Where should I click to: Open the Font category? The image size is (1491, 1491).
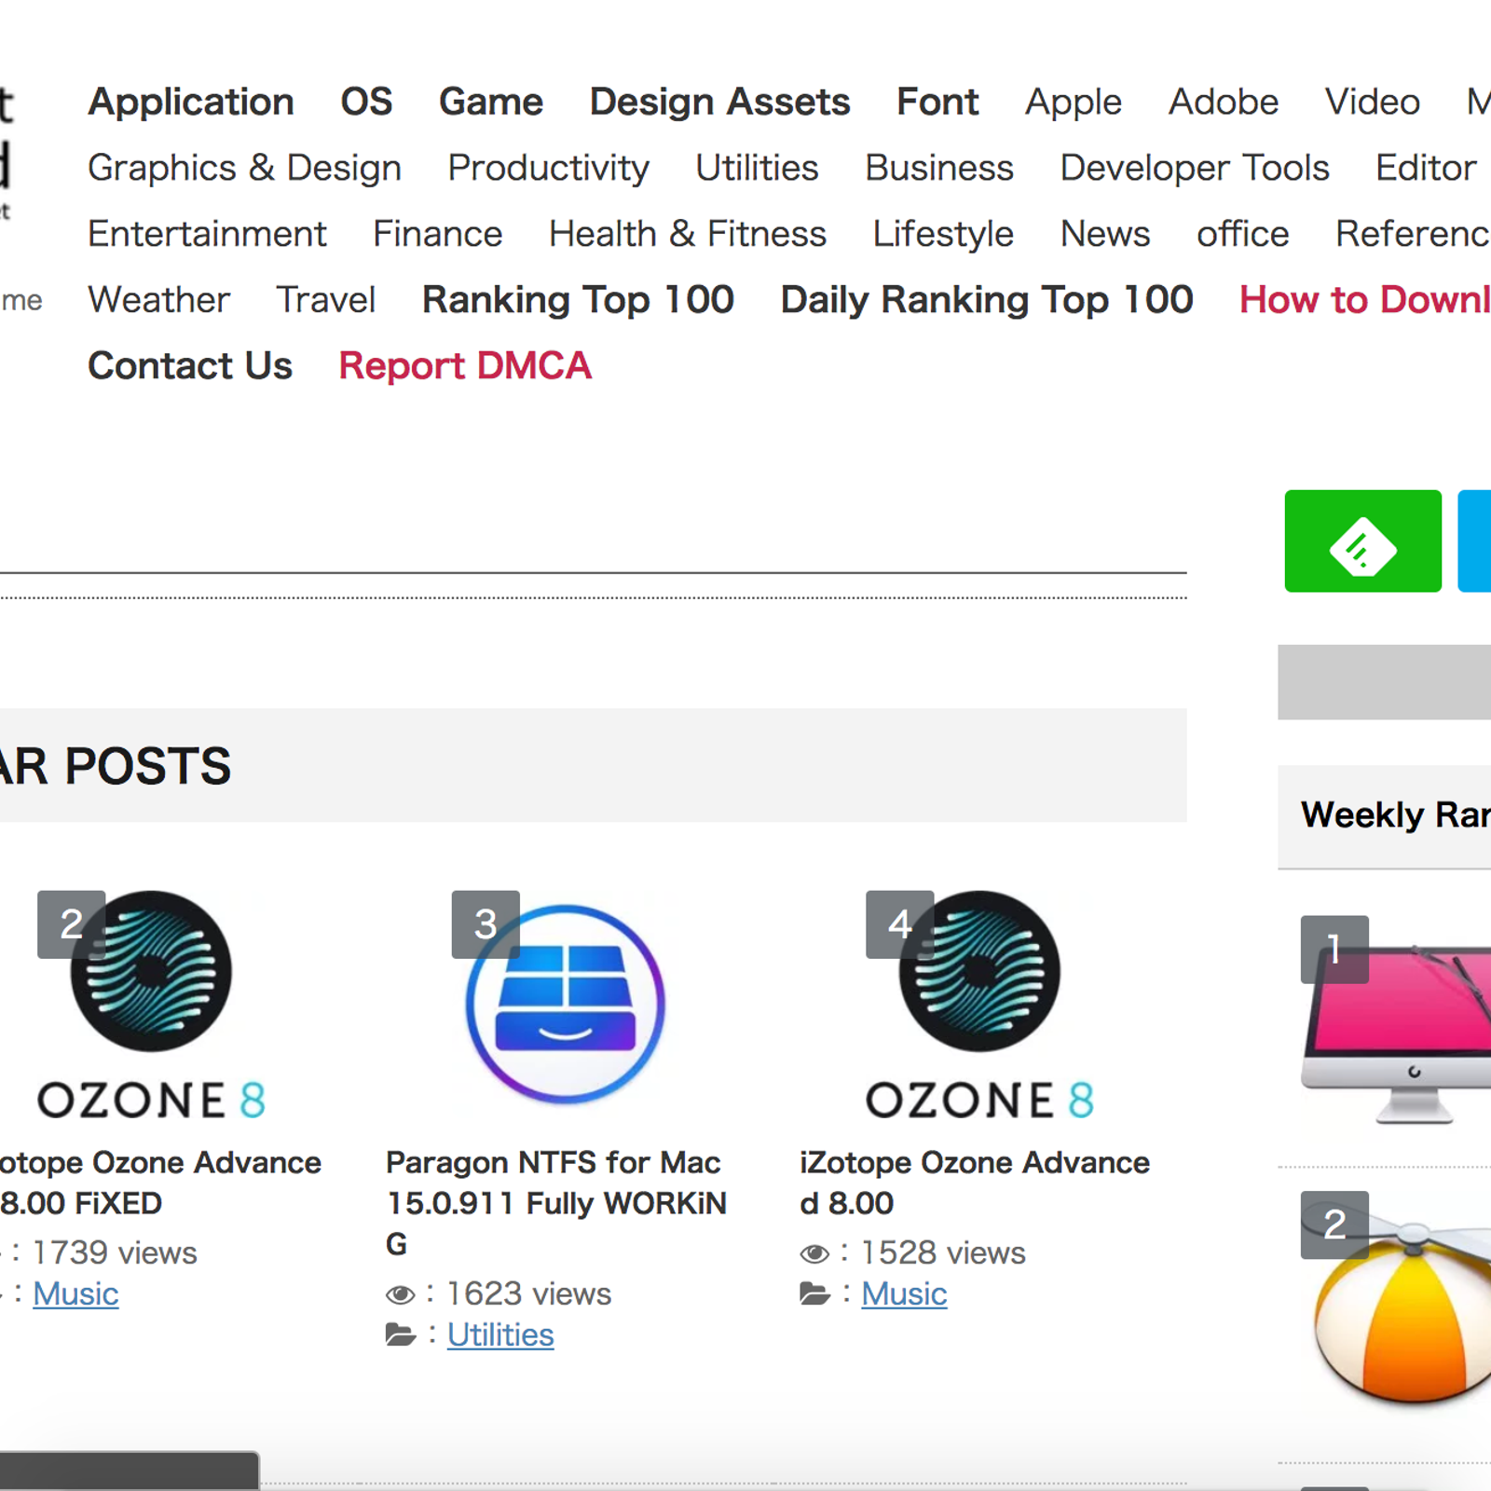tap(937, 102)
